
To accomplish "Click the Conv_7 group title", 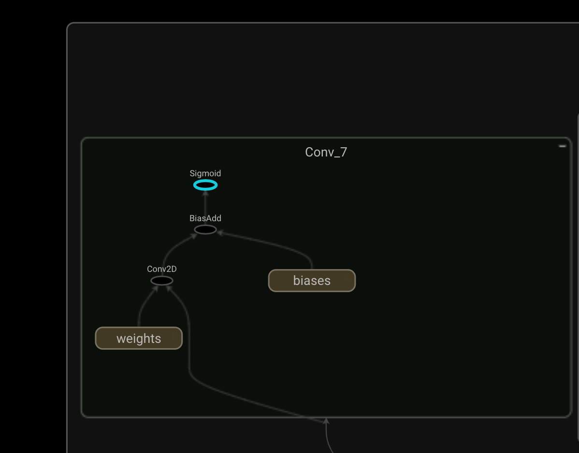I will [x=326, y=152].
